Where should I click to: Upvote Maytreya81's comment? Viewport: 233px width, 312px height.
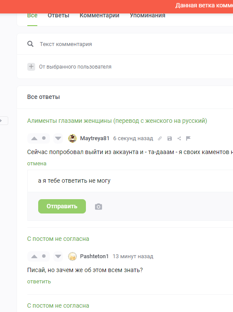coord(34,138)
